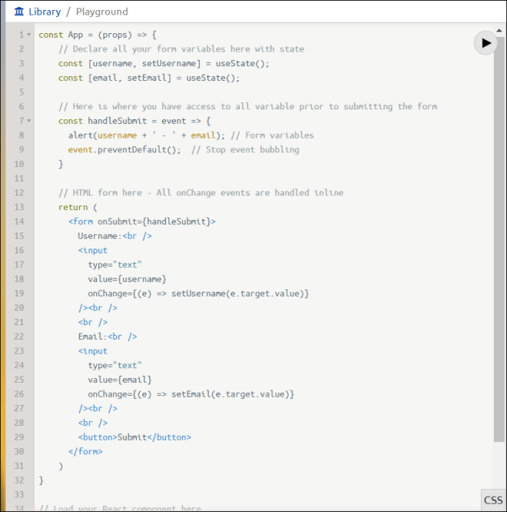The height and width of the screenshot is (512, 507).
Task: Select the Playground breadcrumb item
Action: 102,12
